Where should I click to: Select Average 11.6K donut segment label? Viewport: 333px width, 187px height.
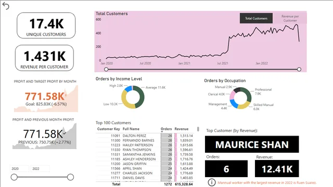(x=155, y=87)
